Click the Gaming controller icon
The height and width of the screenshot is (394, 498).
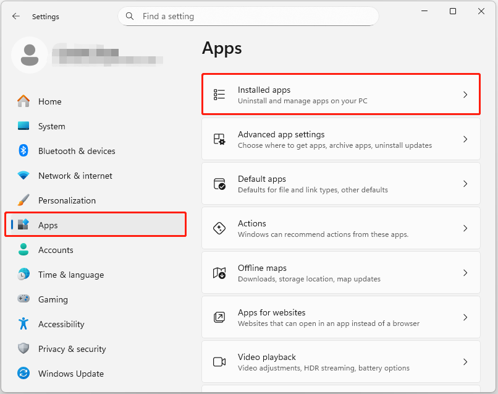[x=23, y=299]
